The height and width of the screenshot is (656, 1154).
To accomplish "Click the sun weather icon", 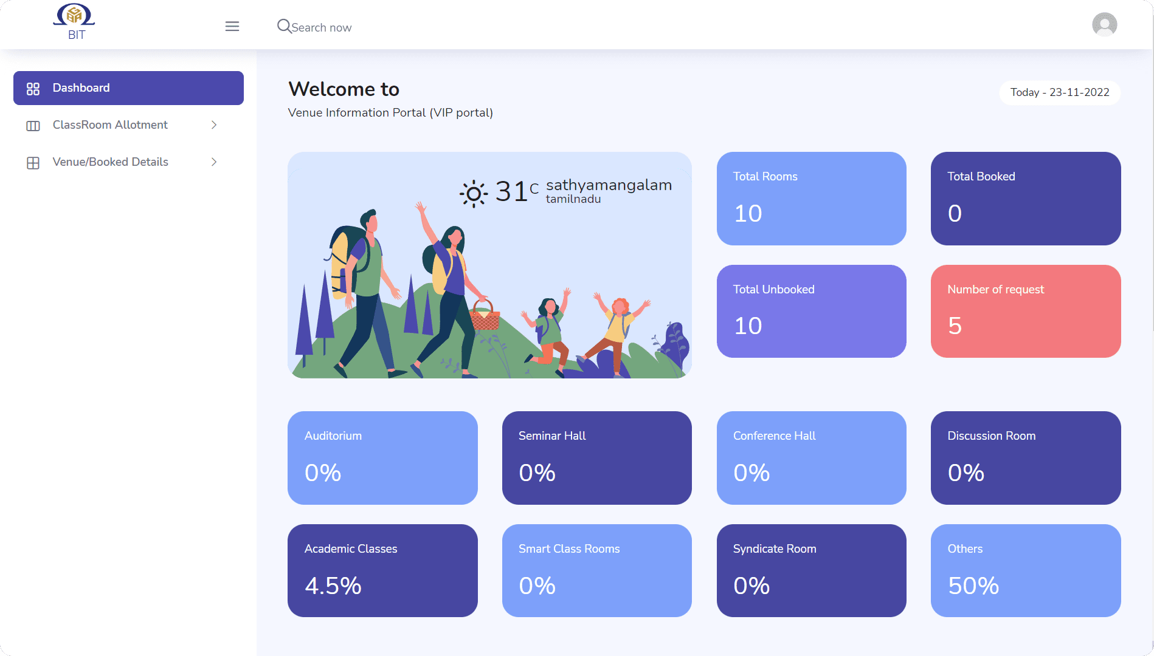I will [474, 194].
